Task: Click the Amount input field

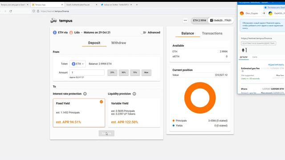Action: 87,72
